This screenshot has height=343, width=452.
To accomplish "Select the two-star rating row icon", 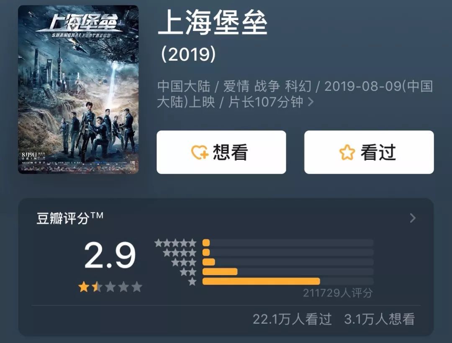I will pyautogui.click(x=188, y=272).
